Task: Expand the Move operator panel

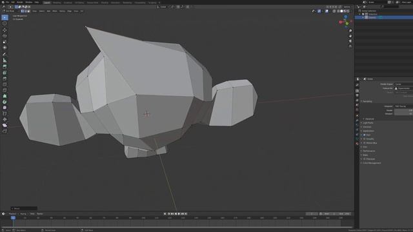Action: click(x=24, y=208)
